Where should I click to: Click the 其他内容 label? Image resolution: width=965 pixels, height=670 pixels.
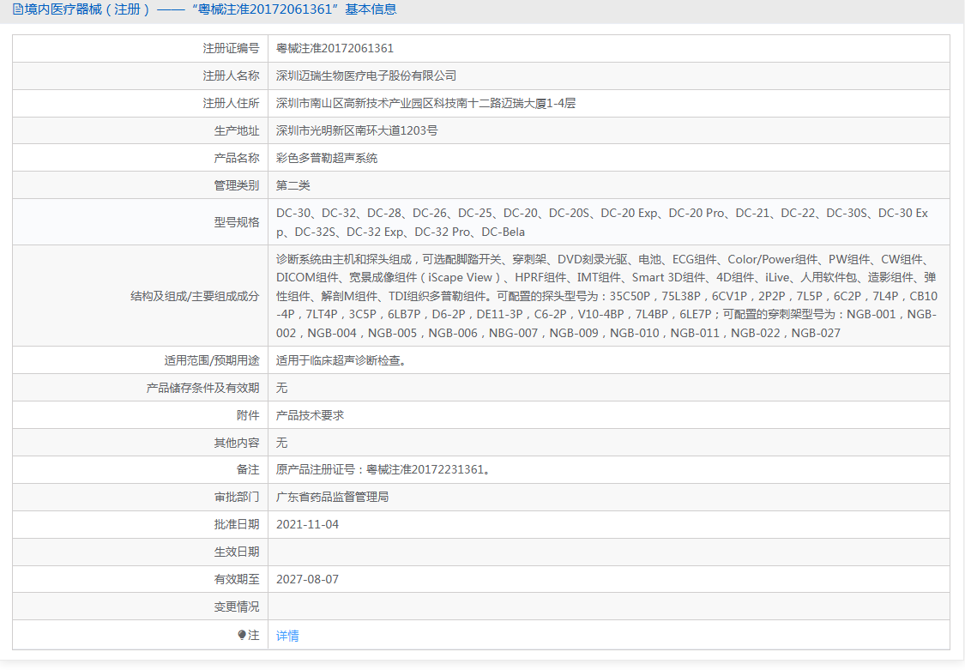coord(237,443)
